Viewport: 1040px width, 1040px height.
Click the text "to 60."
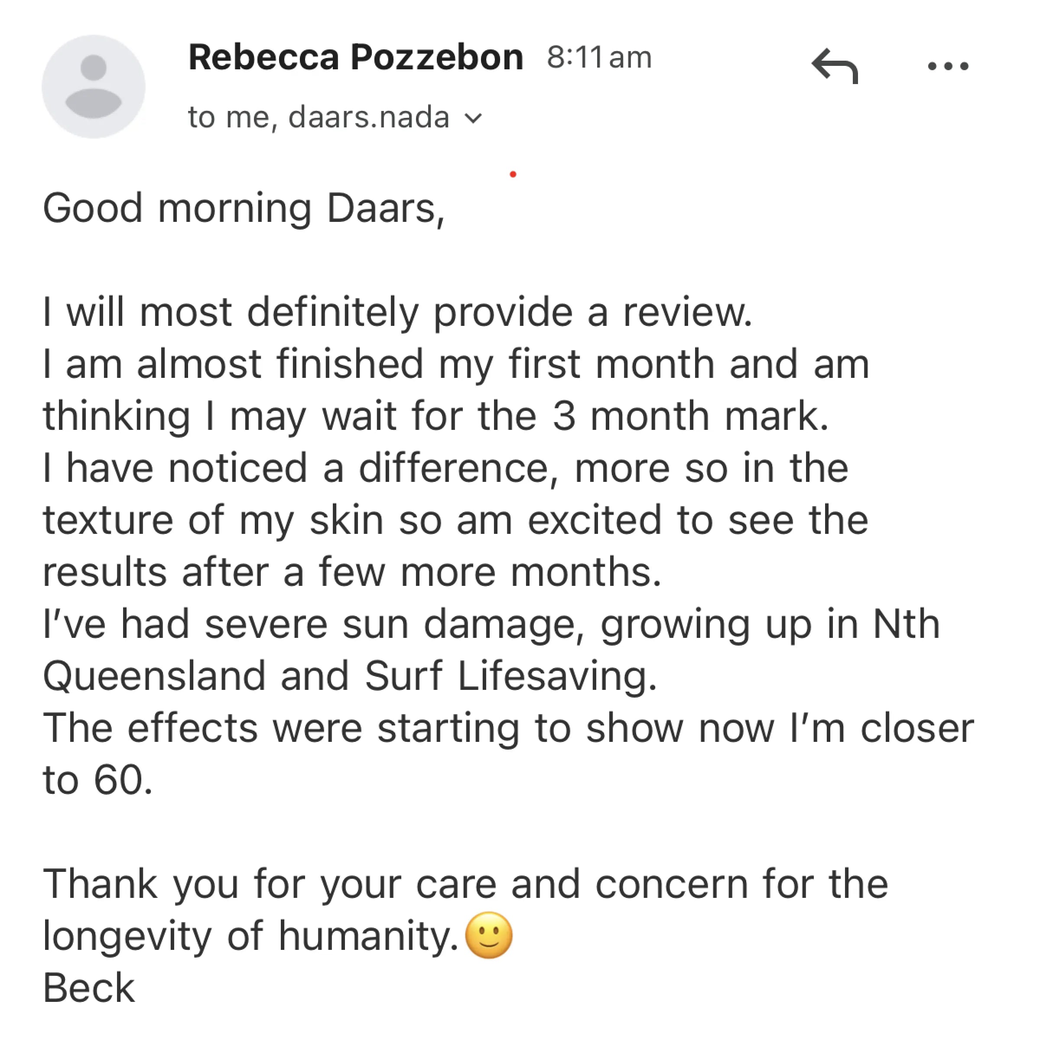click(98, 780)
